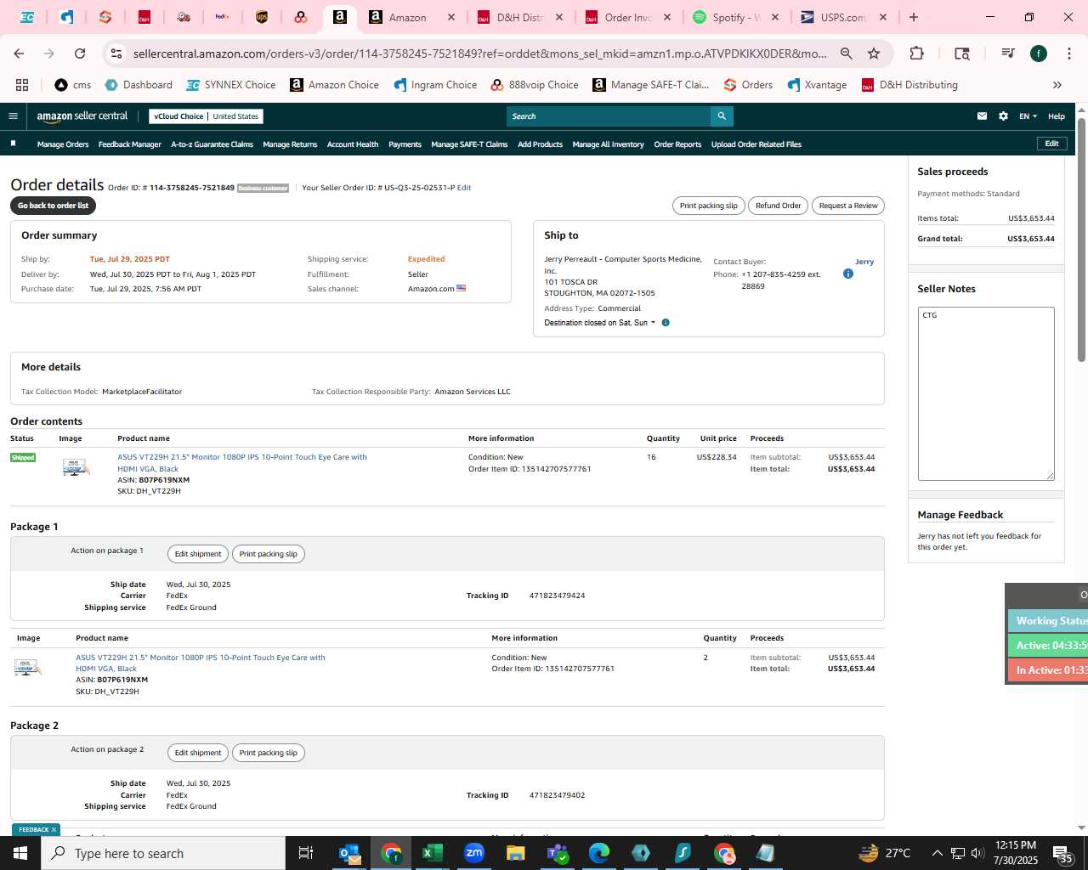Open the browser extensions puzzle icon
The image size is (1088, 870).
pyautogui.click(x=916, y=54)
